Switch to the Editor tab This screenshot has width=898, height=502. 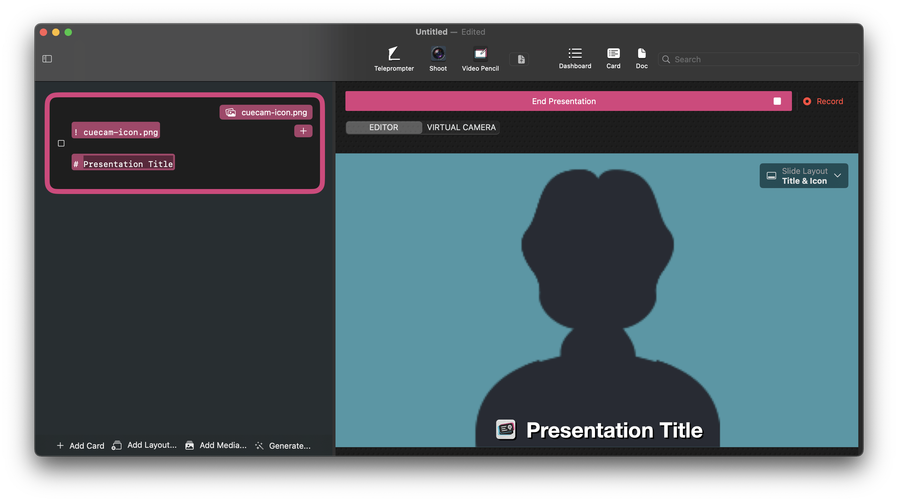[382, 127]
